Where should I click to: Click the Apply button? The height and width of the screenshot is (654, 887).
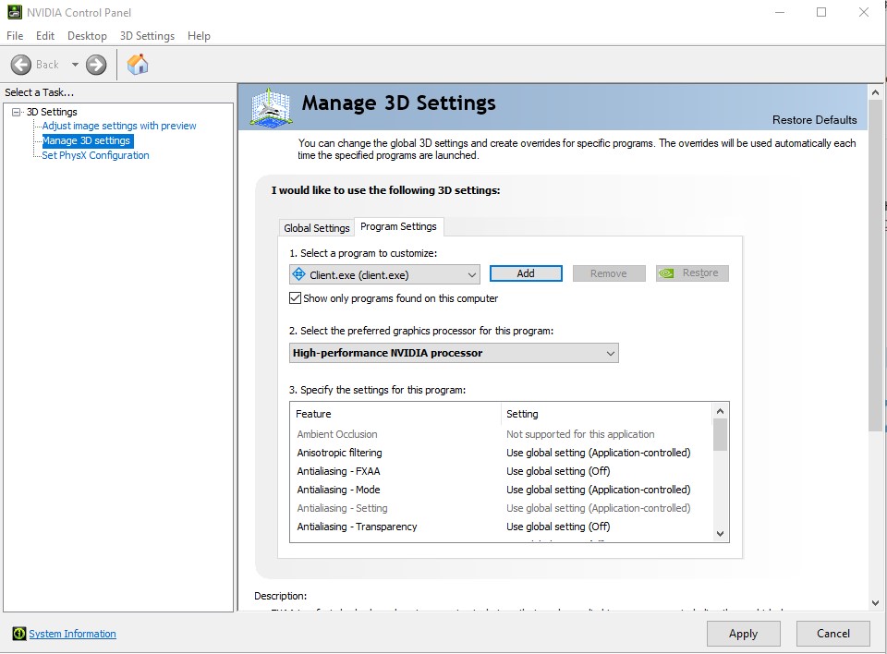pyautogui.click(x=743, y=634)
